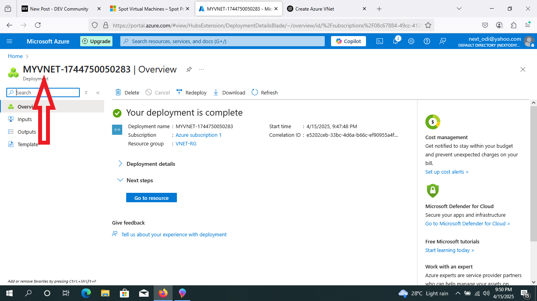537x301 pixels.
Task: Expand the Deployment details section
Action: tap(147, 164)
